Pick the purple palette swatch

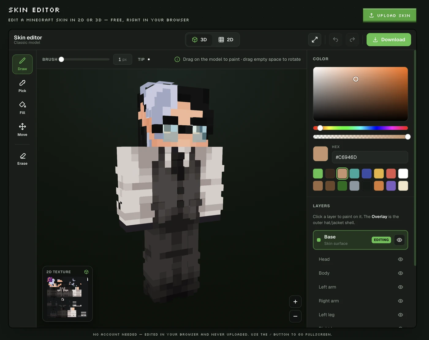[391, 186]
